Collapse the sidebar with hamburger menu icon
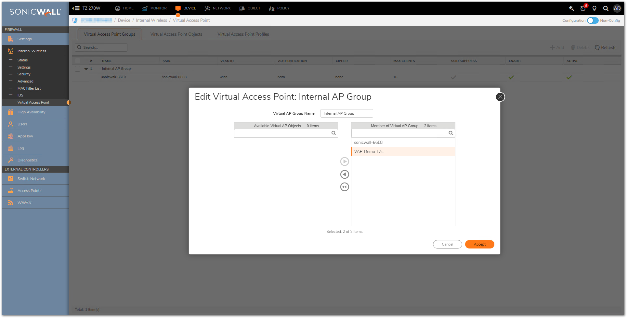The height and width of the screenshot is (318, 627). click(x=76, y=8)
